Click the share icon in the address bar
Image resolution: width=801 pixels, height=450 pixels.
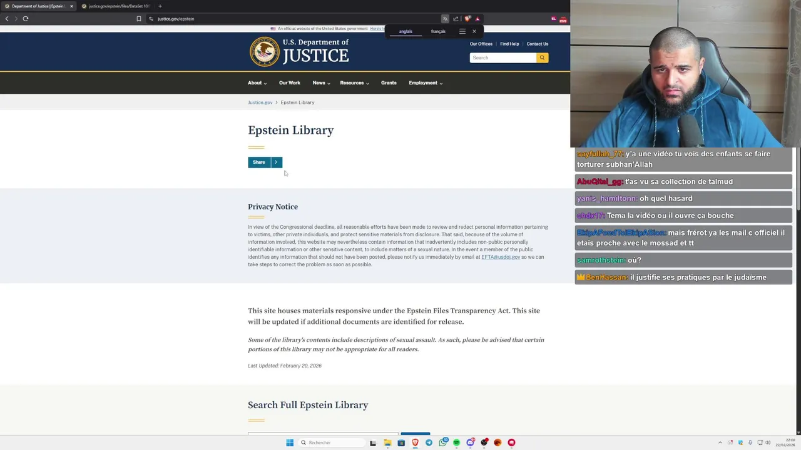[456, 19]
